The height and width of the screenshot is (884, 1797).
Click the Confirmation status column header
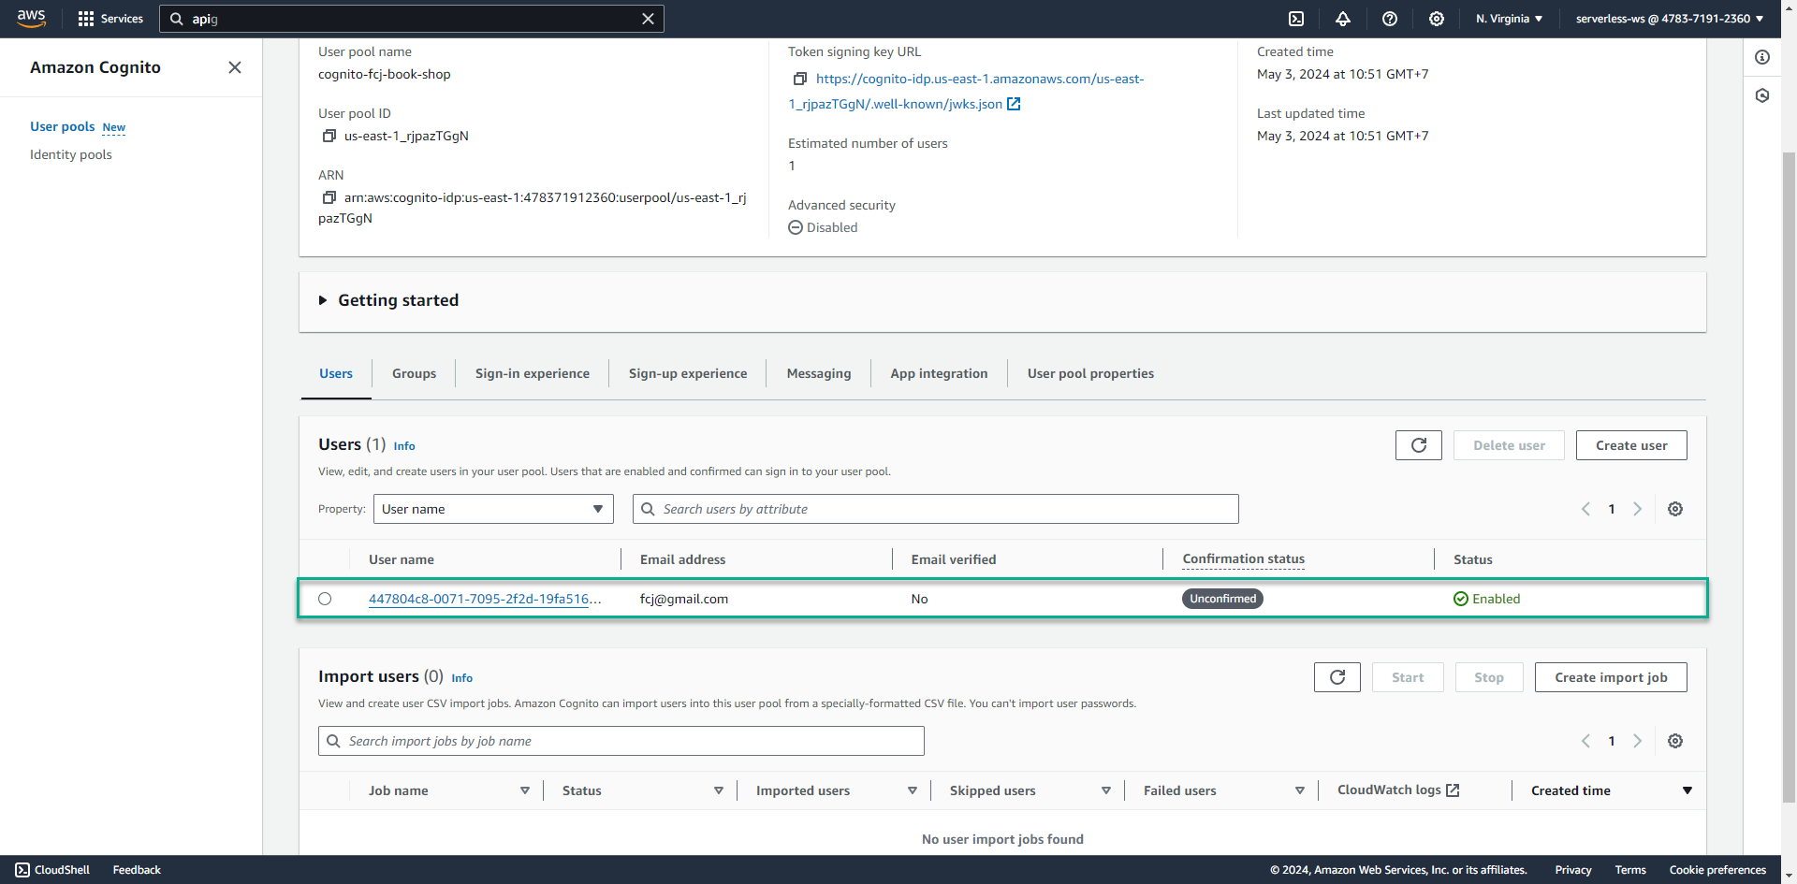pos(1243,558)
